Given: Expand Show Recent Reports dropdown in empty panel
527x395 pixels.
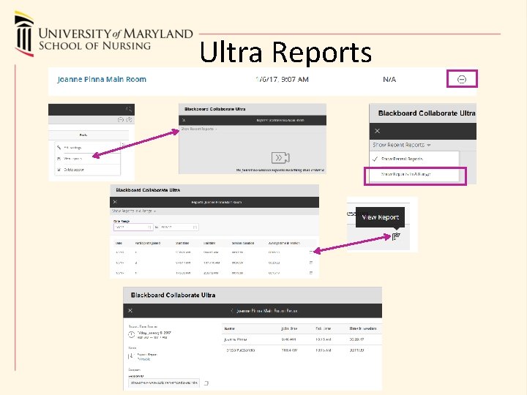Looking at the screenshot, I should point(199,129).
